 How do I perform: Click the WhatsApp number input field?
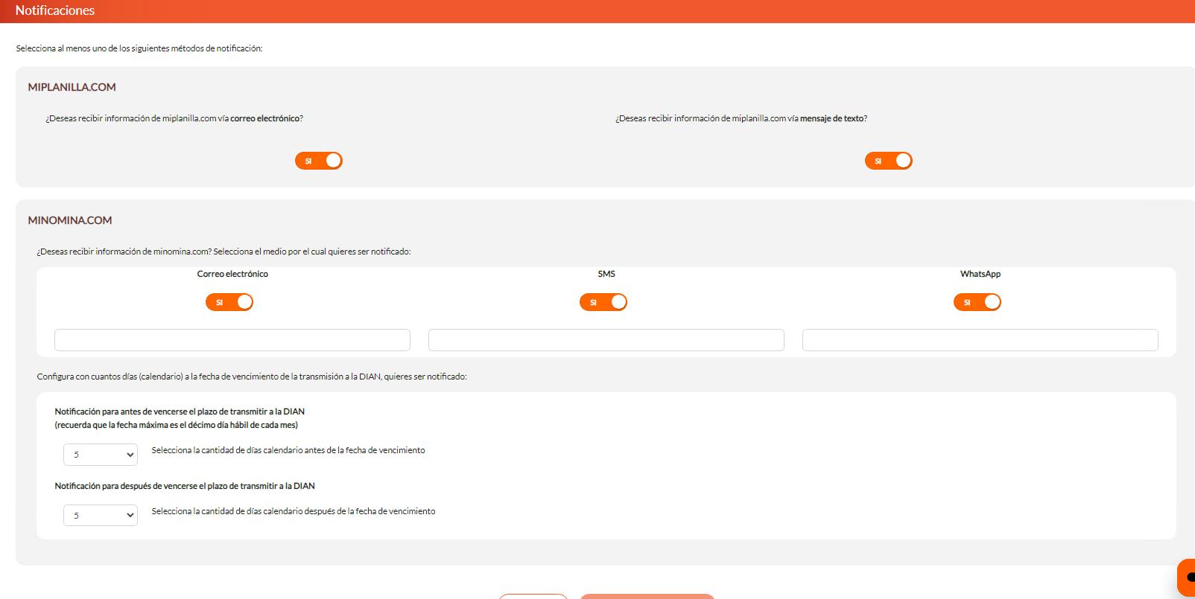coord(980,340)
